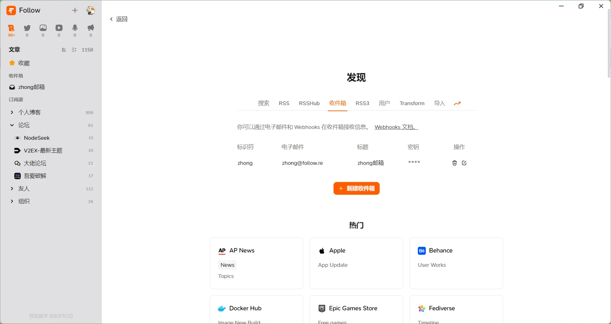Image resolution: width=611 pixels, height=324 pixels.
Task: Expand the 友人 folder
Action: (x=12, y=189)
